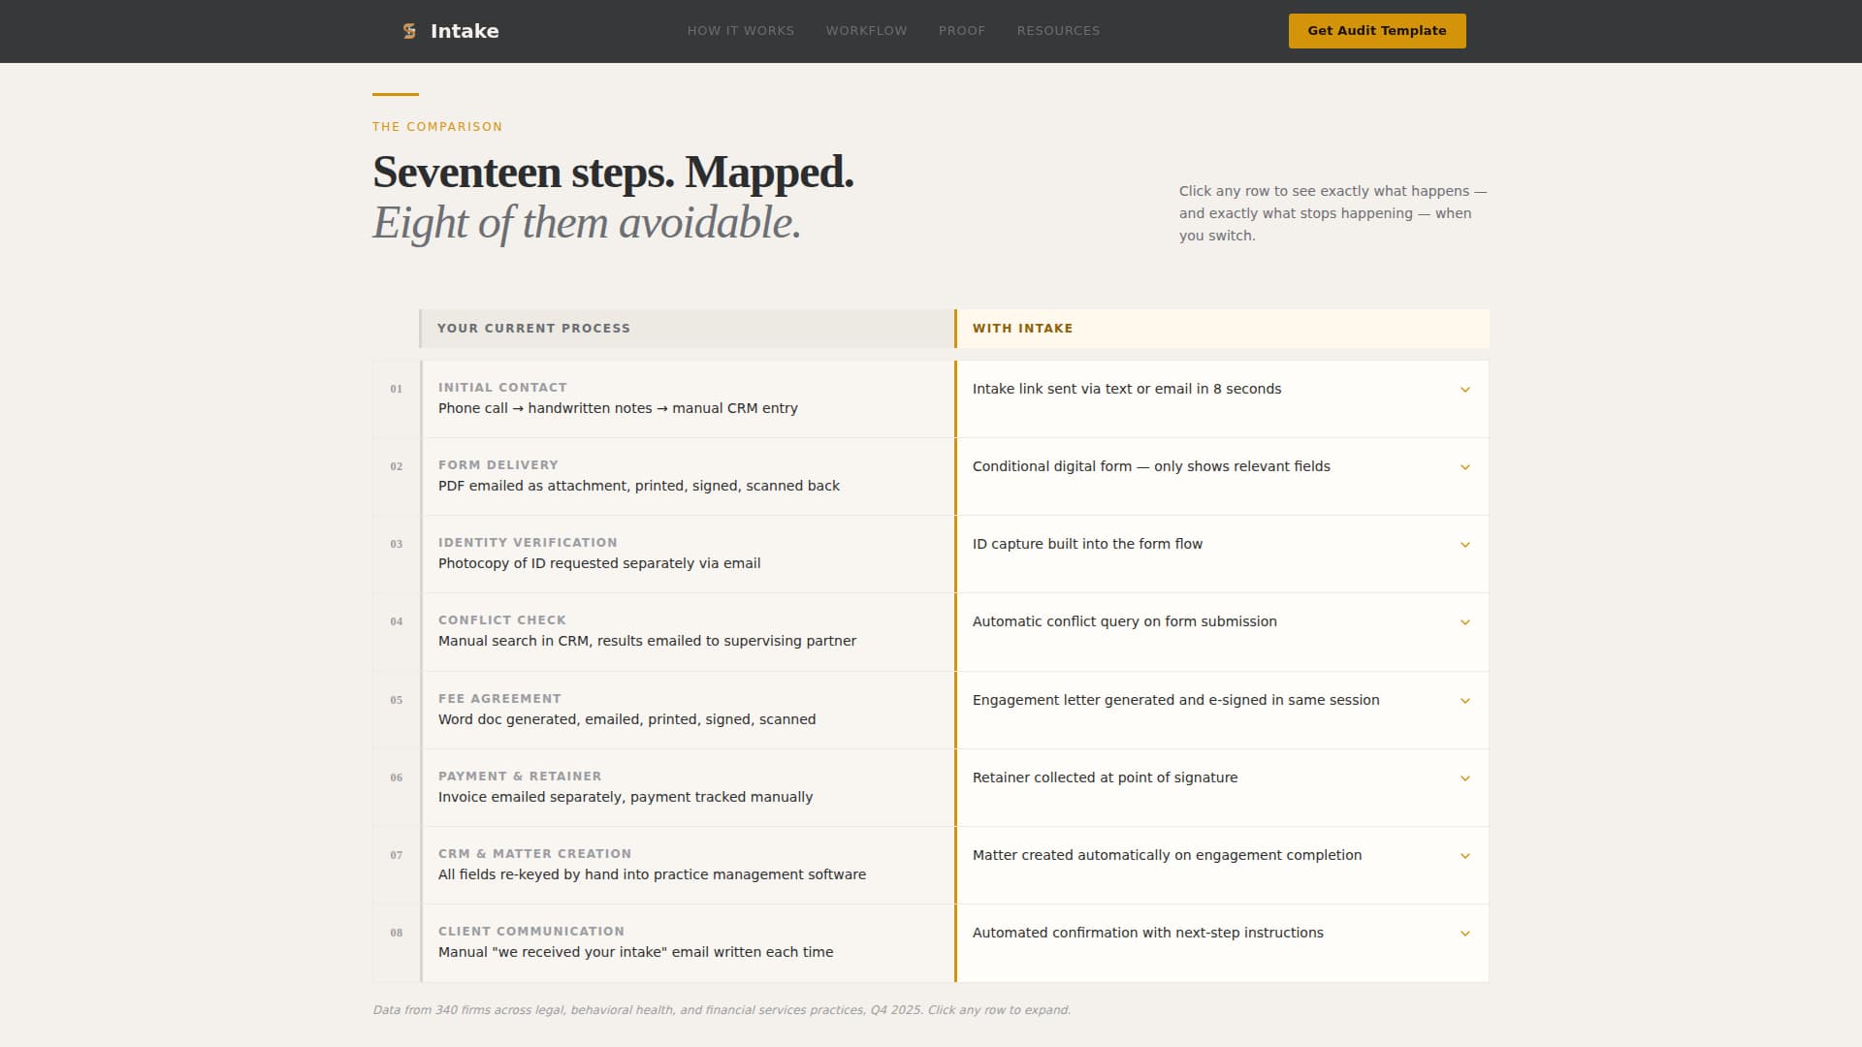Select the PROOF navigation item

pos(962,30)
